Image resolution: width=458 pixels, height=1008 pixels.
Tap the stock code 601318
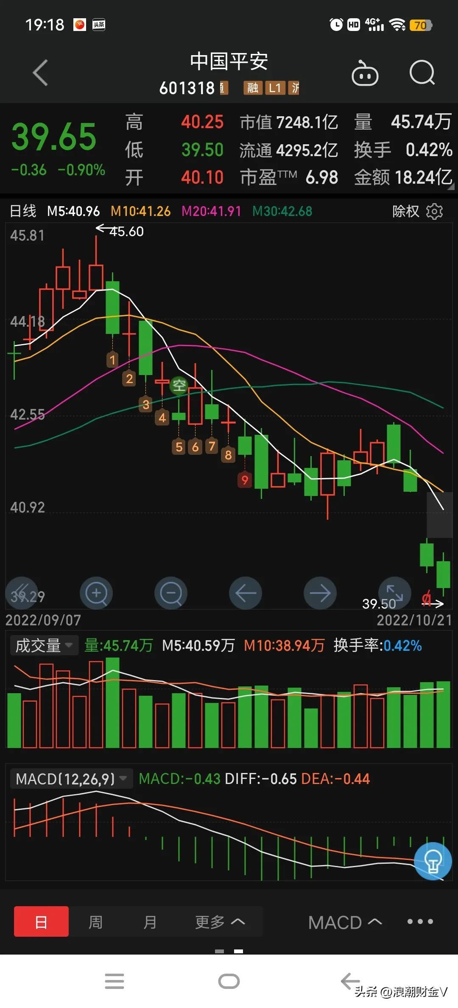187,88
